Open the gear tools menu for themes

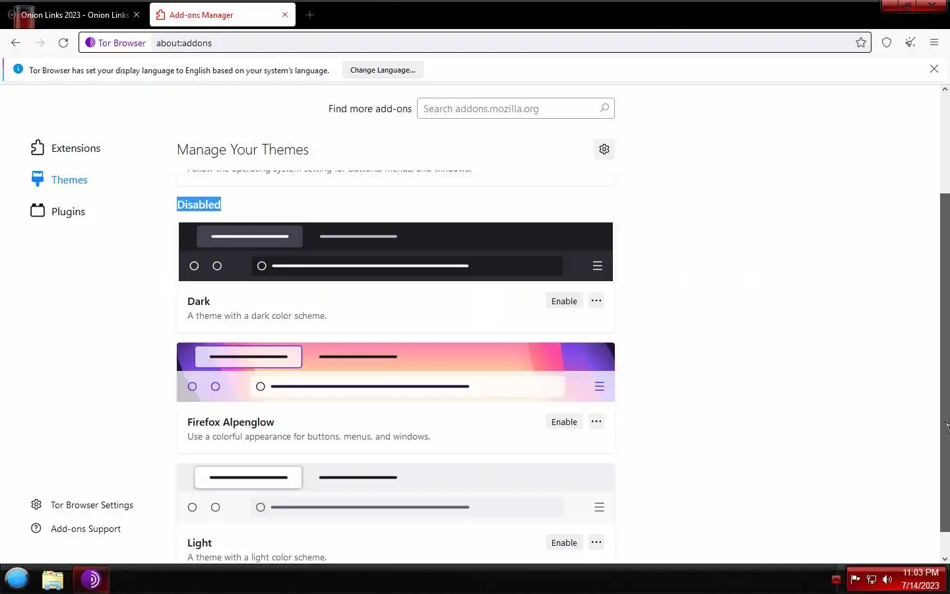tap(604, 149)
